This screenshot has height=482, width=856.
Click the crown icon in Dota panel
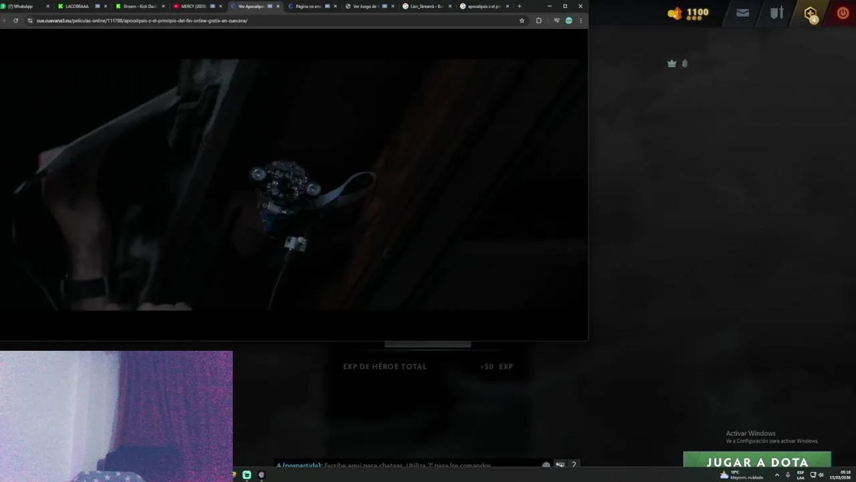pos(672,64)
